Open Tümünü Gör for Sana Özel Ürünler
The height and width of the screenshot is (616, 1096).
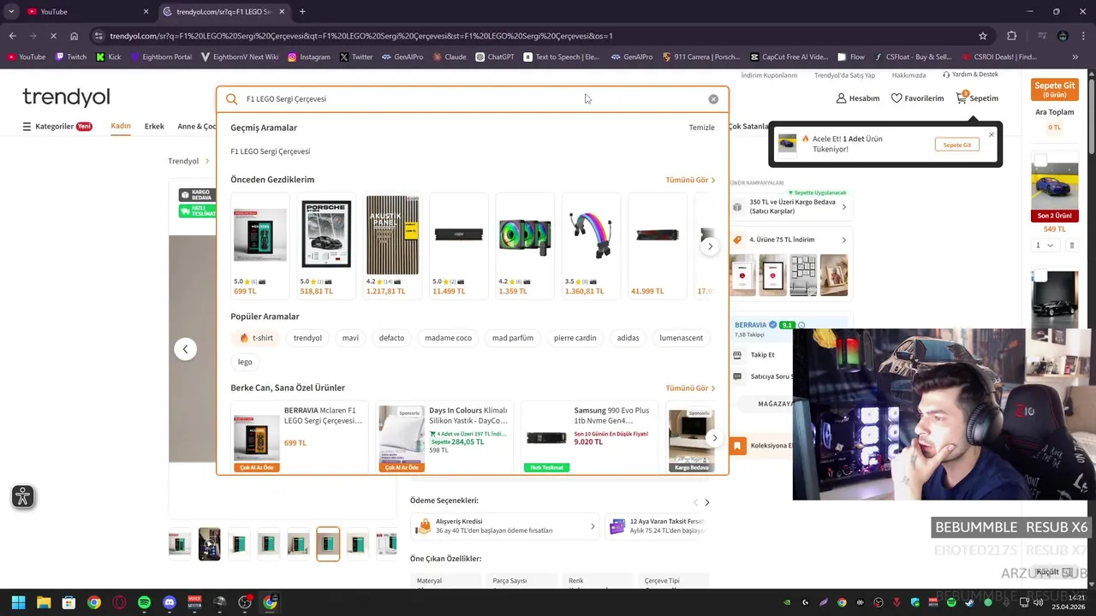pos(690,388)
